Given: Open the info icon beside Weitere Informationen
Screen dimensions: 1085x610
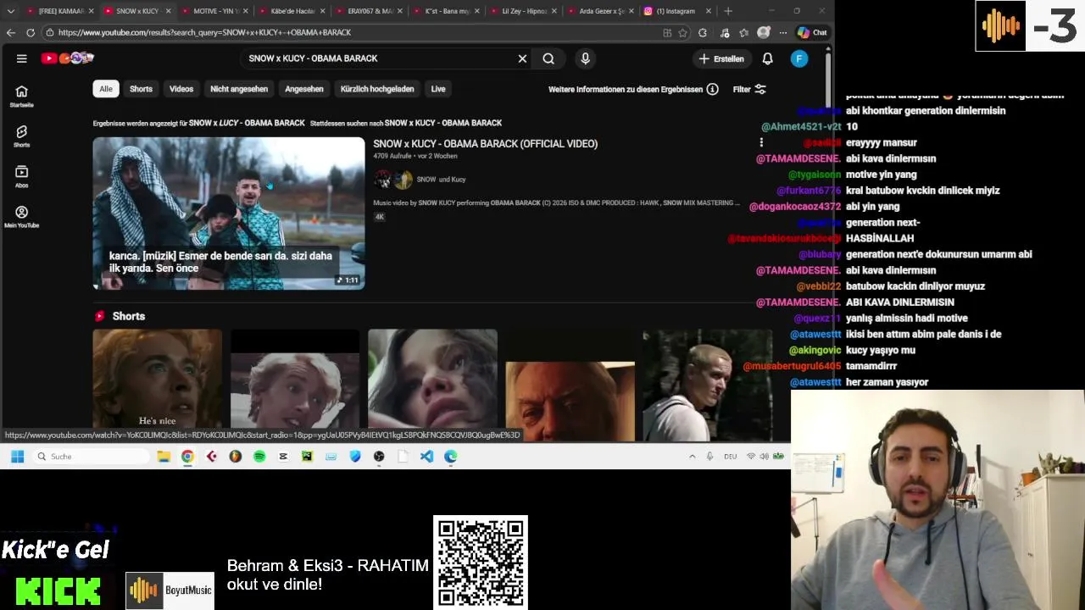Looking at the screenshot, I should pos(713,89).
